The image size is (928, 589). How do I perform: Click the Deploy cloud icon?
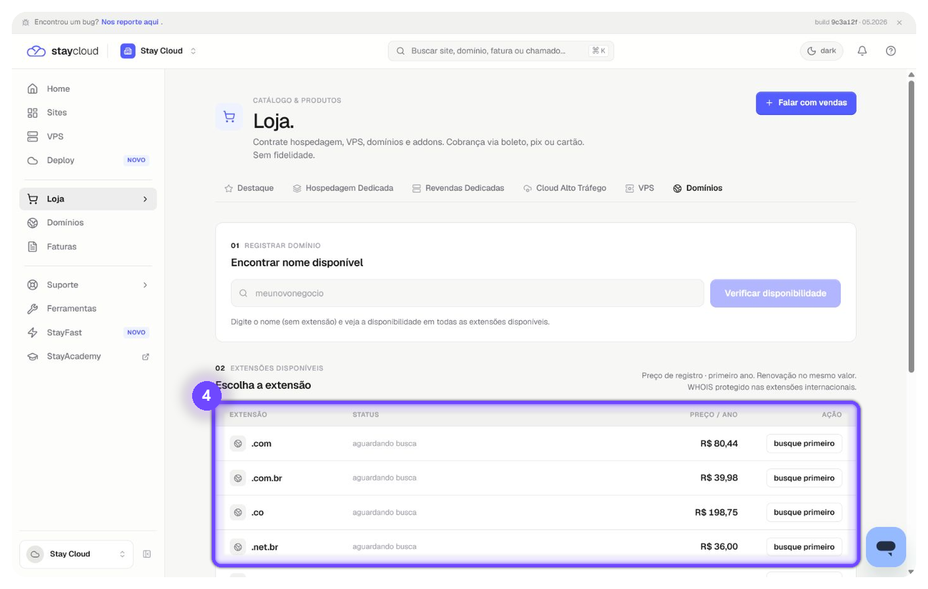pos(33,160)
